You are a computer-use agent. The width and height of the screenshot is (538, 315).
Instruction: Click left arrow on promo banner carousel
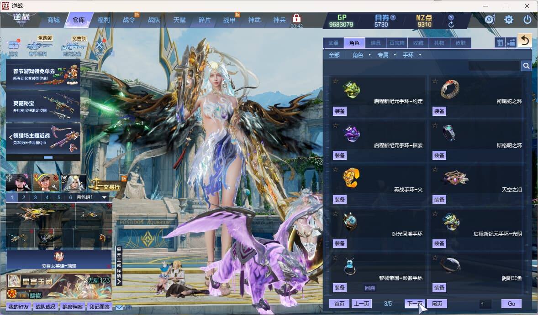tap(11, 137)
